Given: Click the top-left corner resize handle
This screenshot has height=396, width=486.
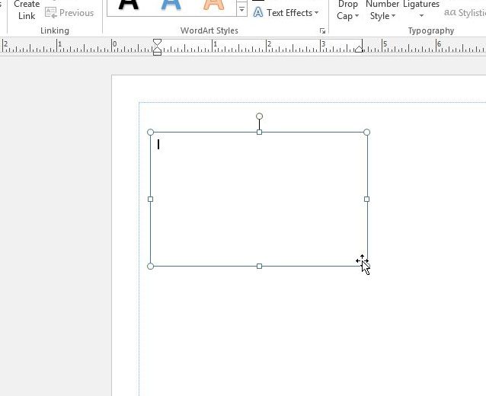Looking at the screenshot, I should pos(150,133).
